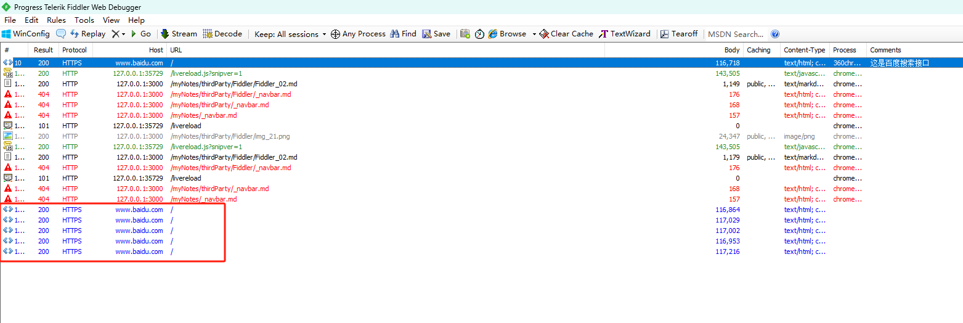The image size is (963, 323).
Task: Open the Tools menu
Action: [84, 20]
